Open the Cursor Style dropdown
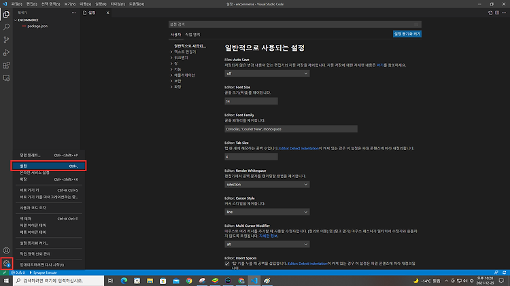 point(267,212)
